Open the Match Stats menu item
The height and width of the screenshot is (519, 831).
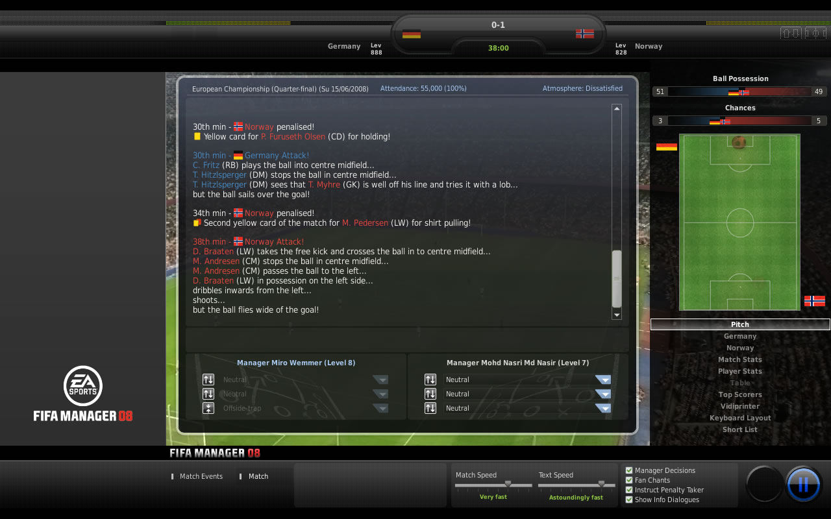740,359
